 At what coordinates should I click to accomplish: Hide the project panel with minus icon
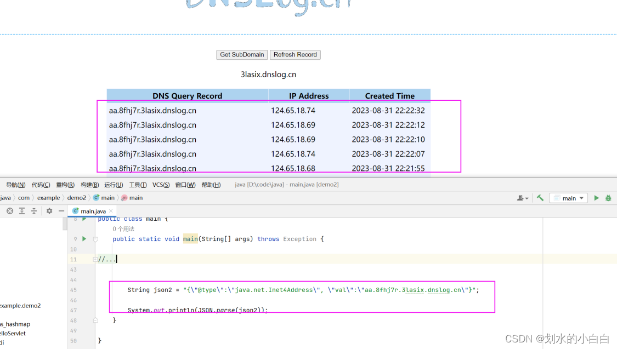tap(61, 211)
